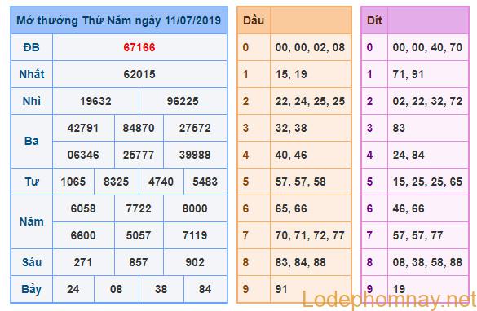Select Ba prize number 06346
This screenshot has width=477, height=311.
pyautogui.click(x=83, y=155)
